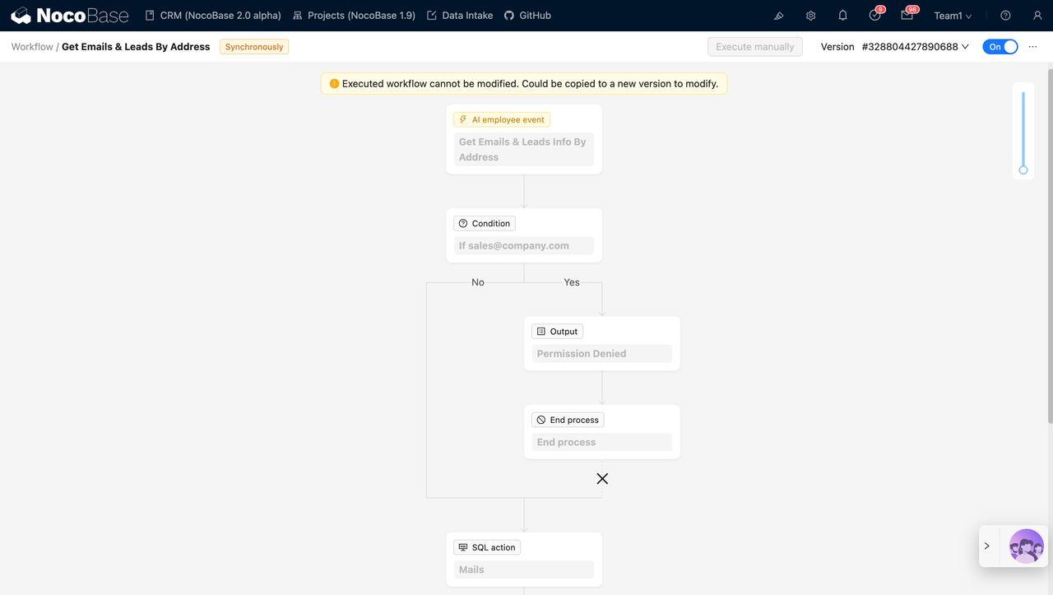
Task: Click the X icon below End process
Action: coord(602,479)
